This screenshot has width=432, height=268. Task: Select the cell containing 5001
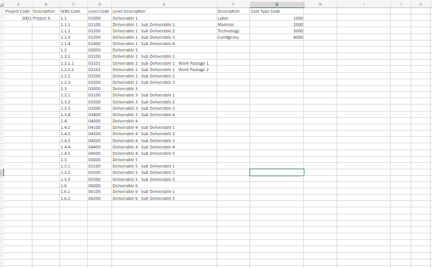(18, 18)
